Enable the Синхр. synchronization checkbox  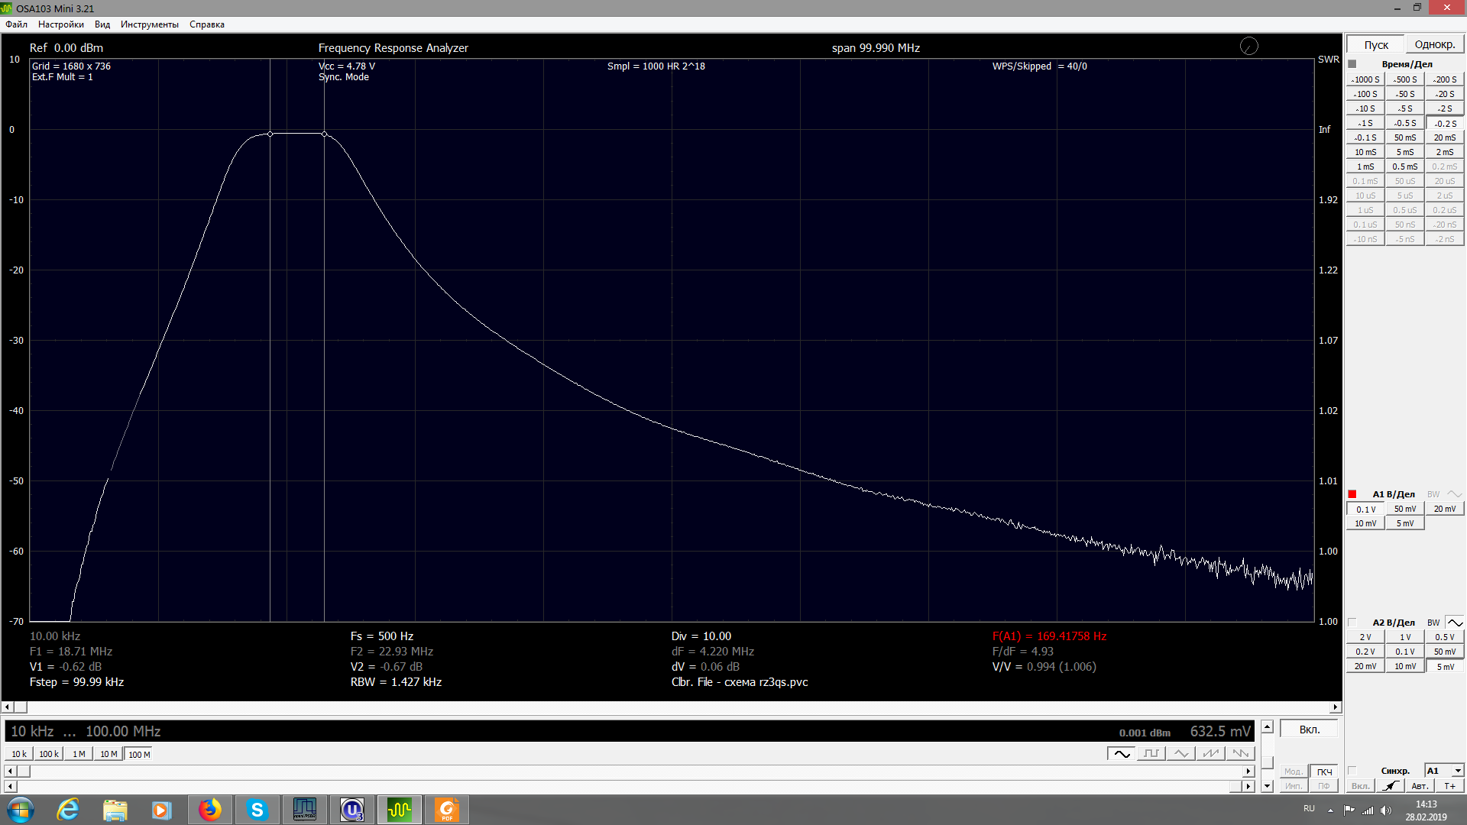pyautogui.click(x=1352, y=771)
